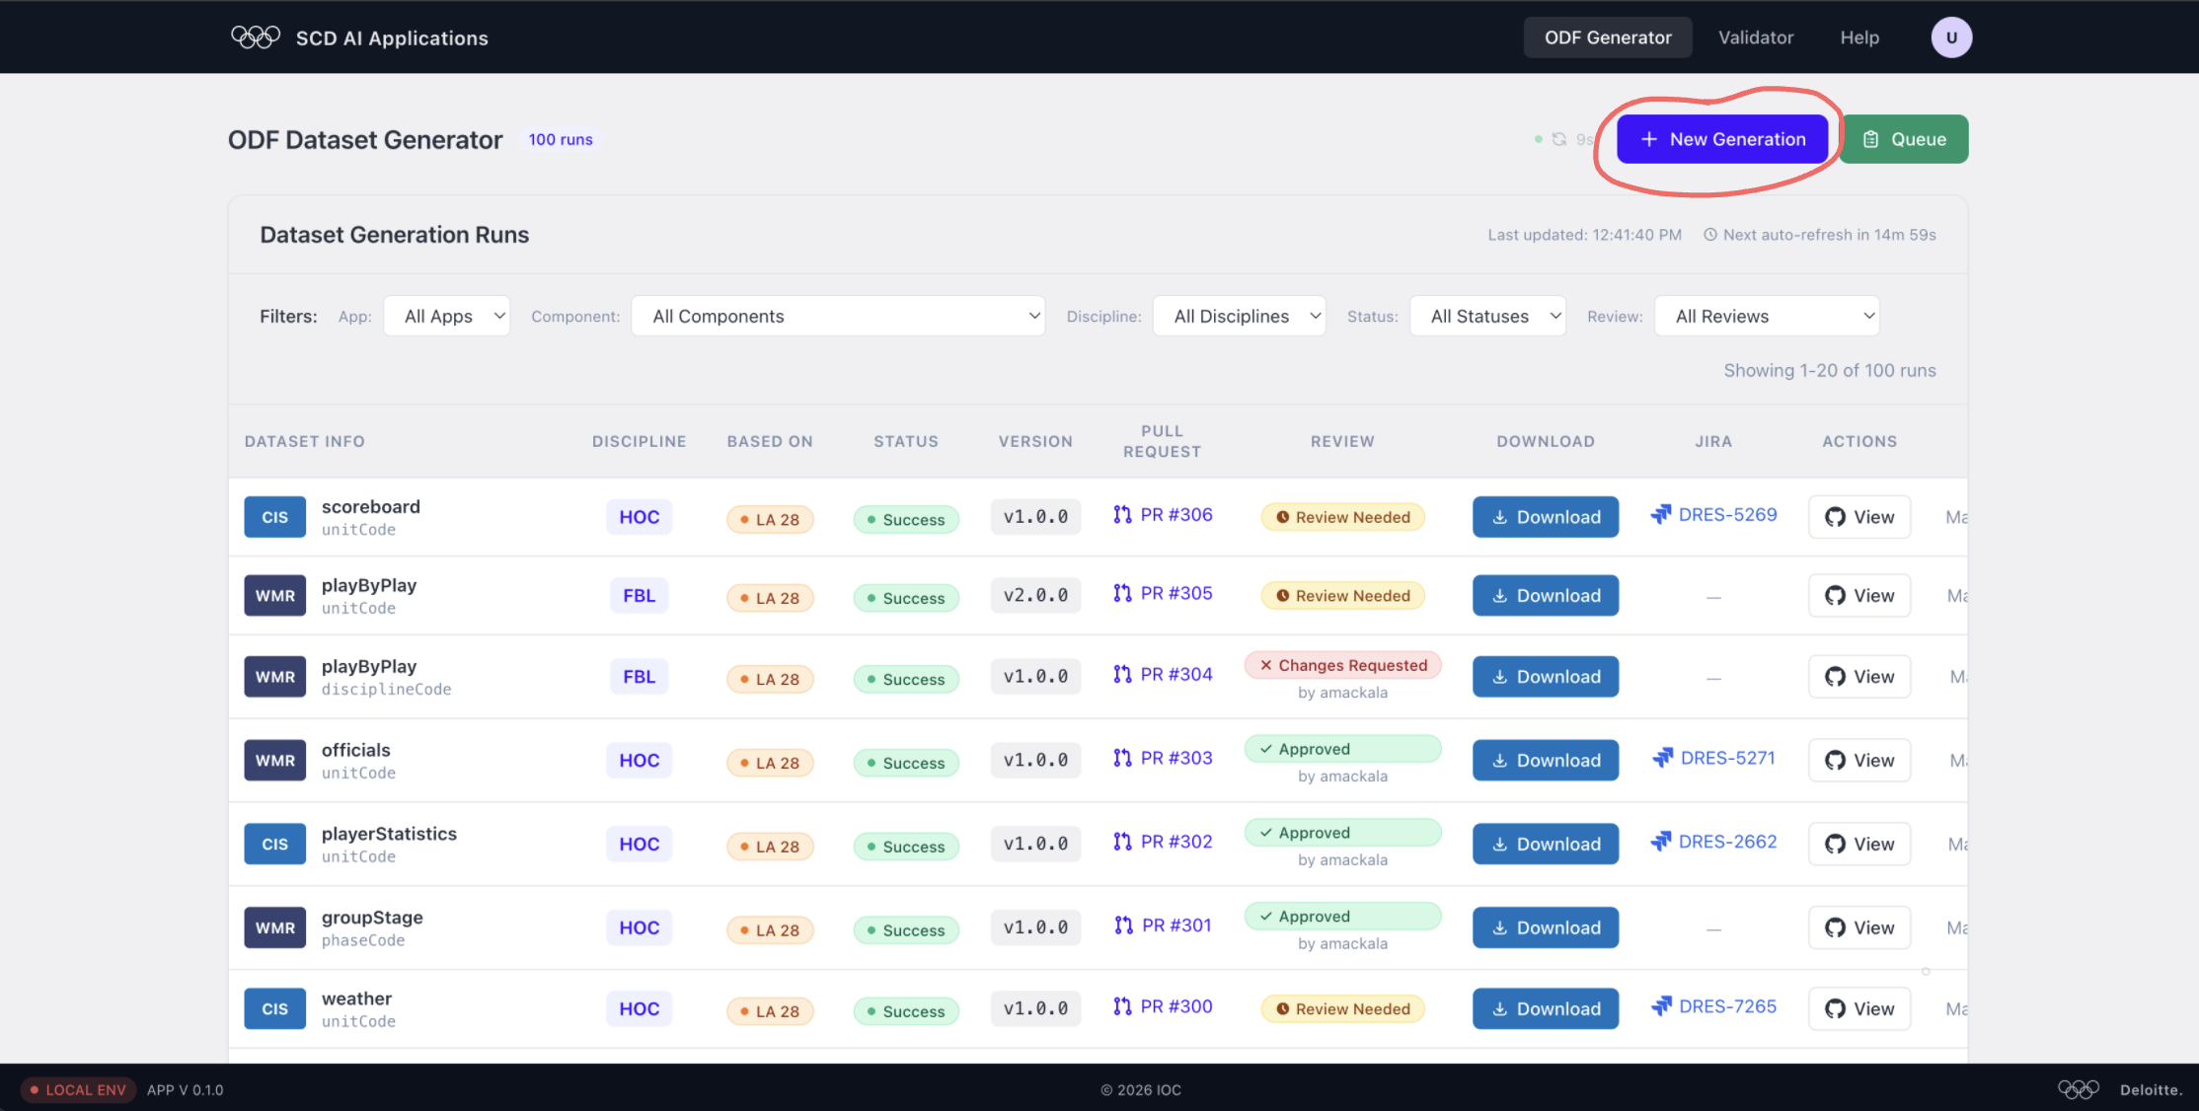Click the Changes Requested badge for PR #304
This screenshot has width=2199, height=1111.
[x=1342, y=665]
